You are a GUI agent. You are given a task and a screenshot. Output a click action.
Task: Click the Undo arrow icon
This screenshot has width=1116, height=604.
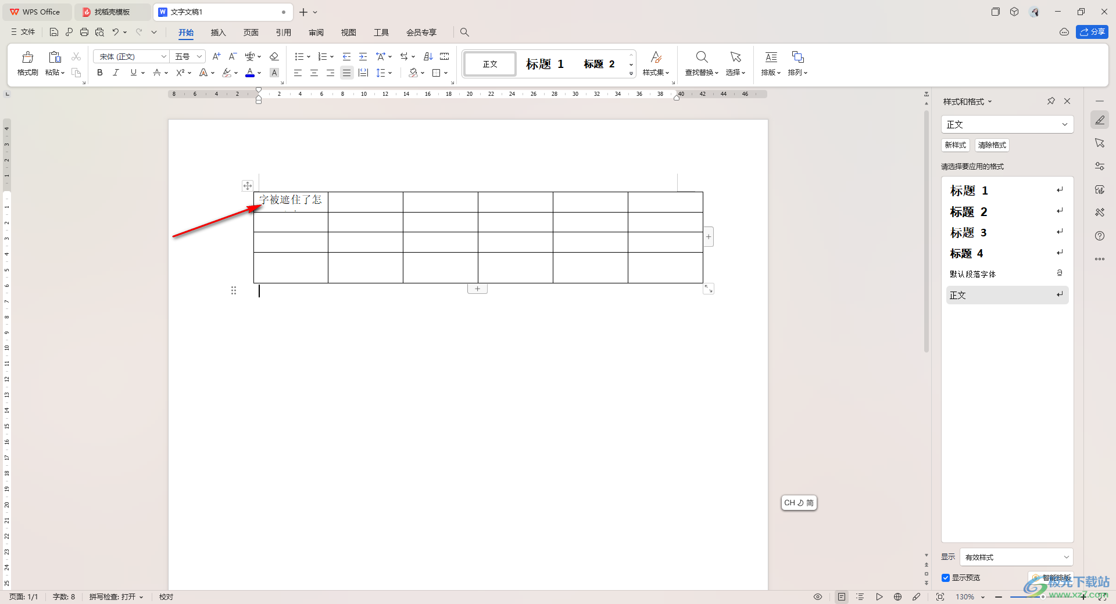(x=115, y=32)
